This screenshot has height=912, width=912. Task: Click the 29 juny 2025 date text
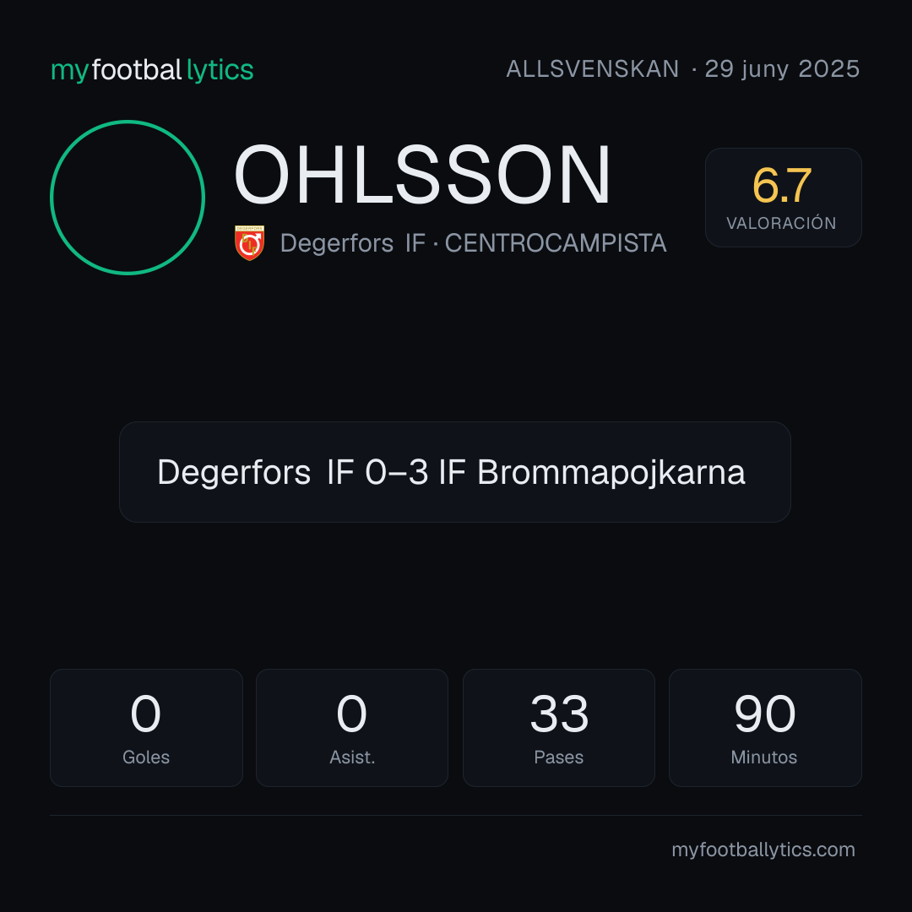pos(782,69)
